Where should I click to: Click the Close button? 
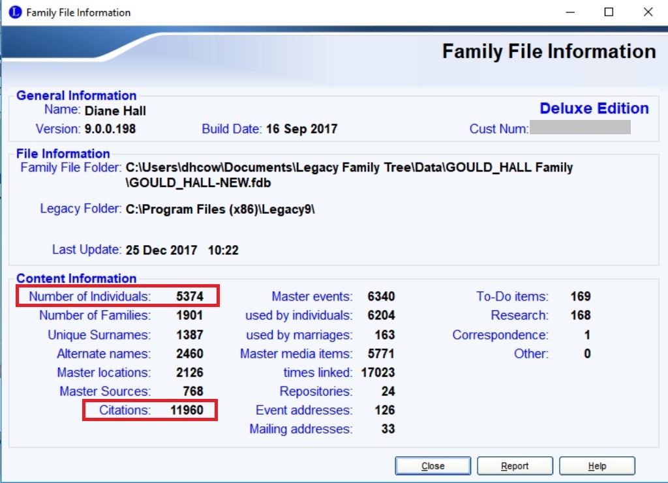coord(433,465)
